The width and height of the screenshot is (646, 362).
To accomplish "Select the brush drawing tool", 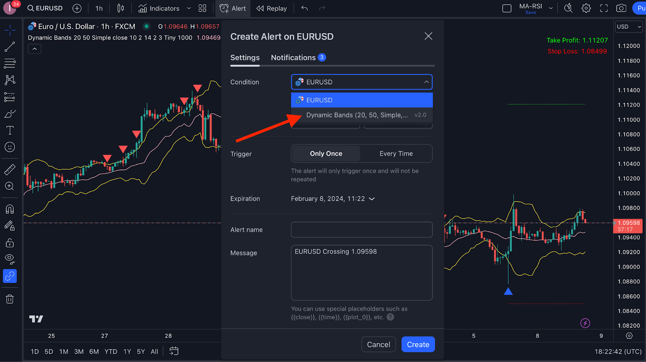I will (x=10, y=114).
